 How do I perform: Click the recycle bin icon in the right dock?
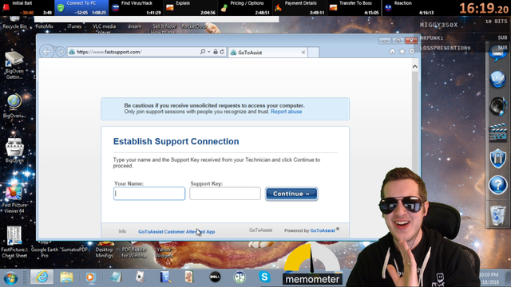(x=497, y=214)
